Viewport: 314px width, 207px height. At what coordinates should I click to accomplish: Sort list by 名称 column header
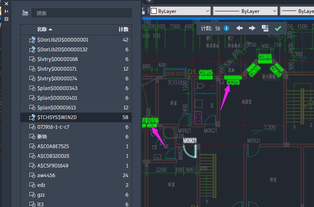tap(44, 29)
